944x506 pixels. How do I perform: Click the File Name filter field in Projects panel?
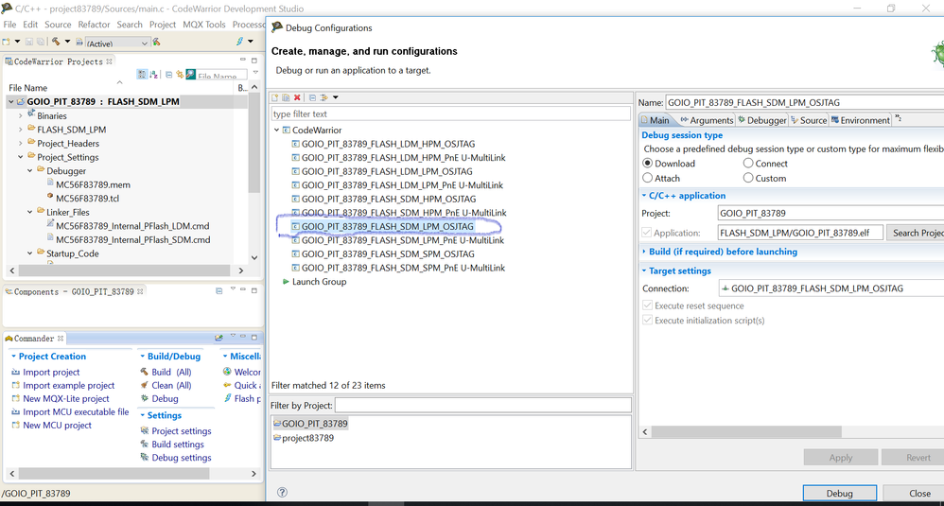click(x=221, y=76)
